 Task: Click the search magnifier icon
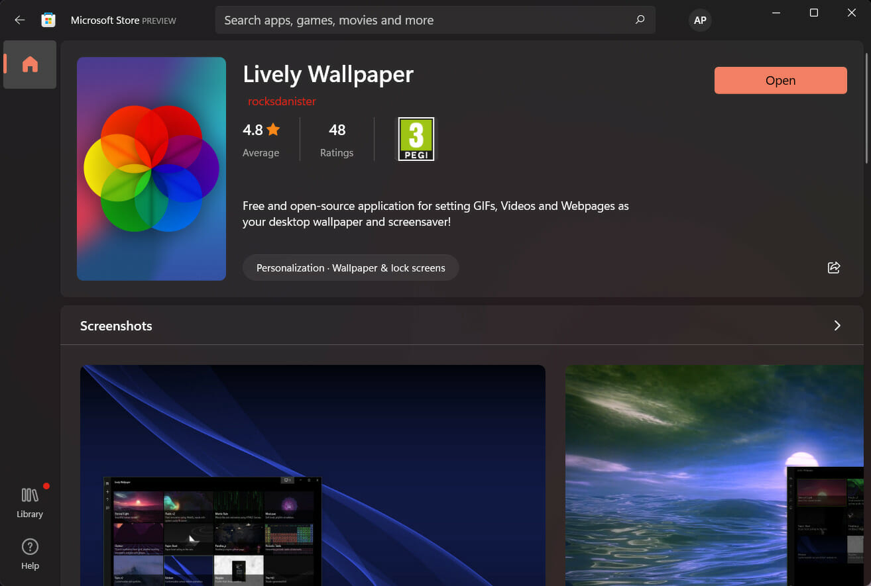coord(640,20)
